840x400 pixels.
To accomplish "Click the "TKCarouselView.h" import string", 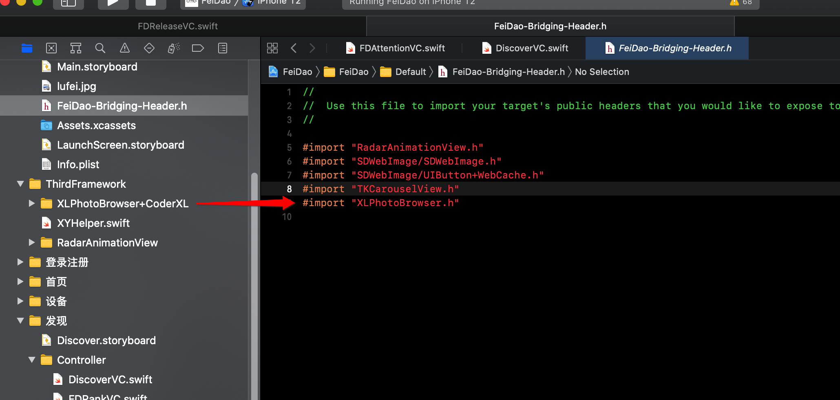I will [405, 189].
